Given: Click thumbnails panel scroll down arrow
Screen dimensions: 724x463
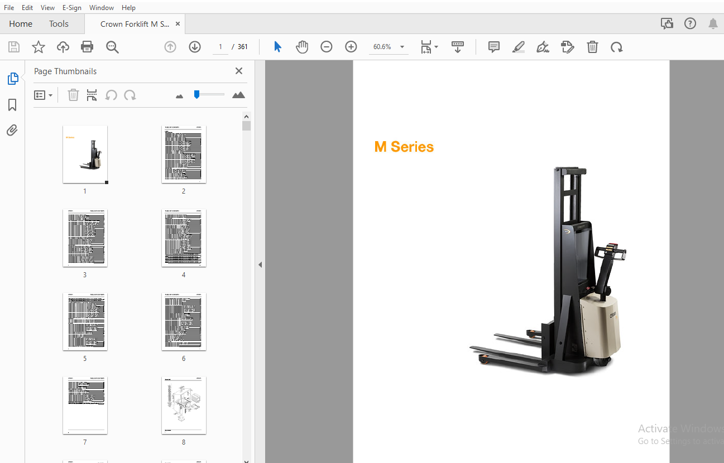Looking at the screenshot, I should 246,460.
